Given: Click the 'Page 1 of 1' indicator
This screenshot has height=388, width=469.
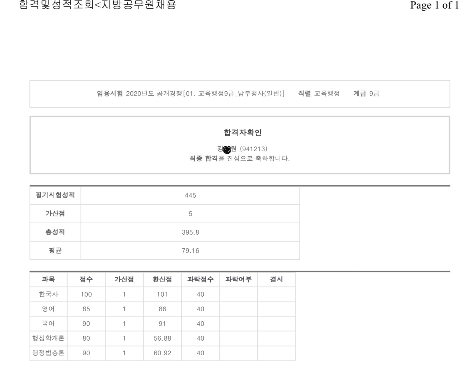Looking at the screenshot, I should [434, 5].
